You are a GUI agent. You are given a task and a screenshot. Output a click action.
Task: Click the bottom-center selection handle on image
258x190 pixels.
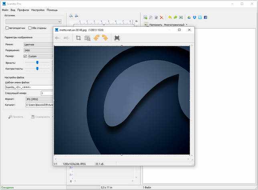(122, 155)
